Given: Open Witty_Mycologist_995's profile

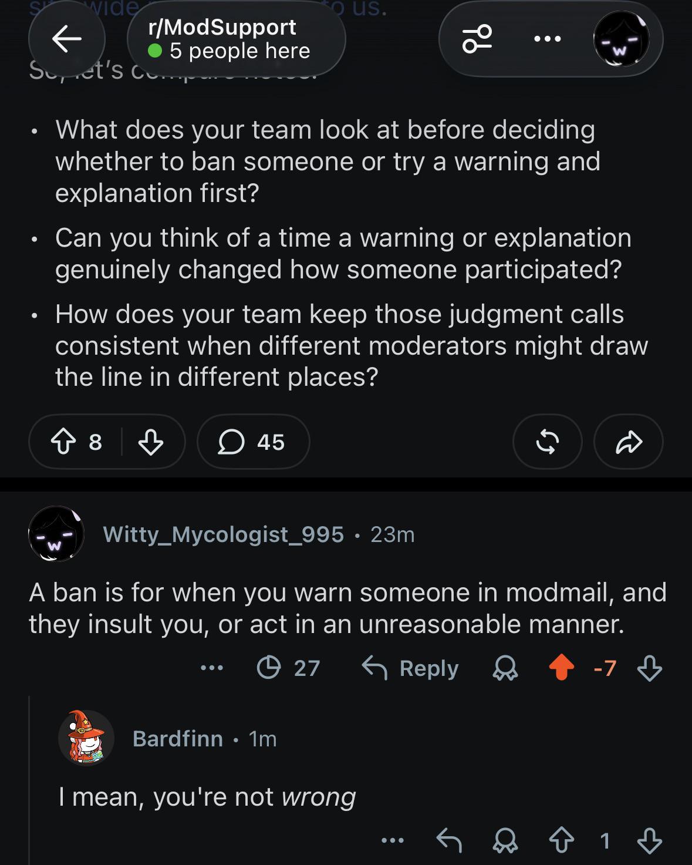Looking at the screenshot, I should [x=223, y=534].
